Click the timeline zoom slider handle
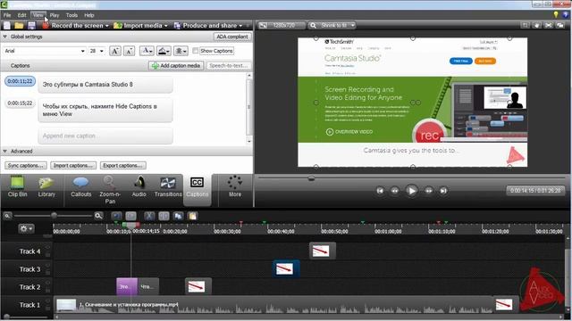This screenshot has width=572, height=321. pos(54,216)
